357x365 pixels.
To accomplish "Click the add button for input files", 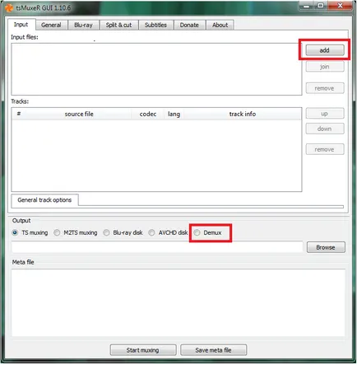I will tap(325, 50).
